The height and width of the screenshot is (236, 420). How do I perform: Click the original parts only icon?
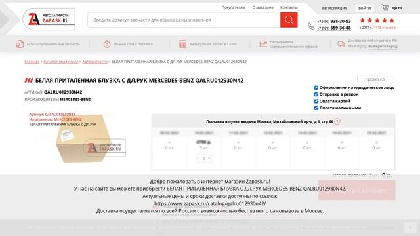[x=20, y=44]
